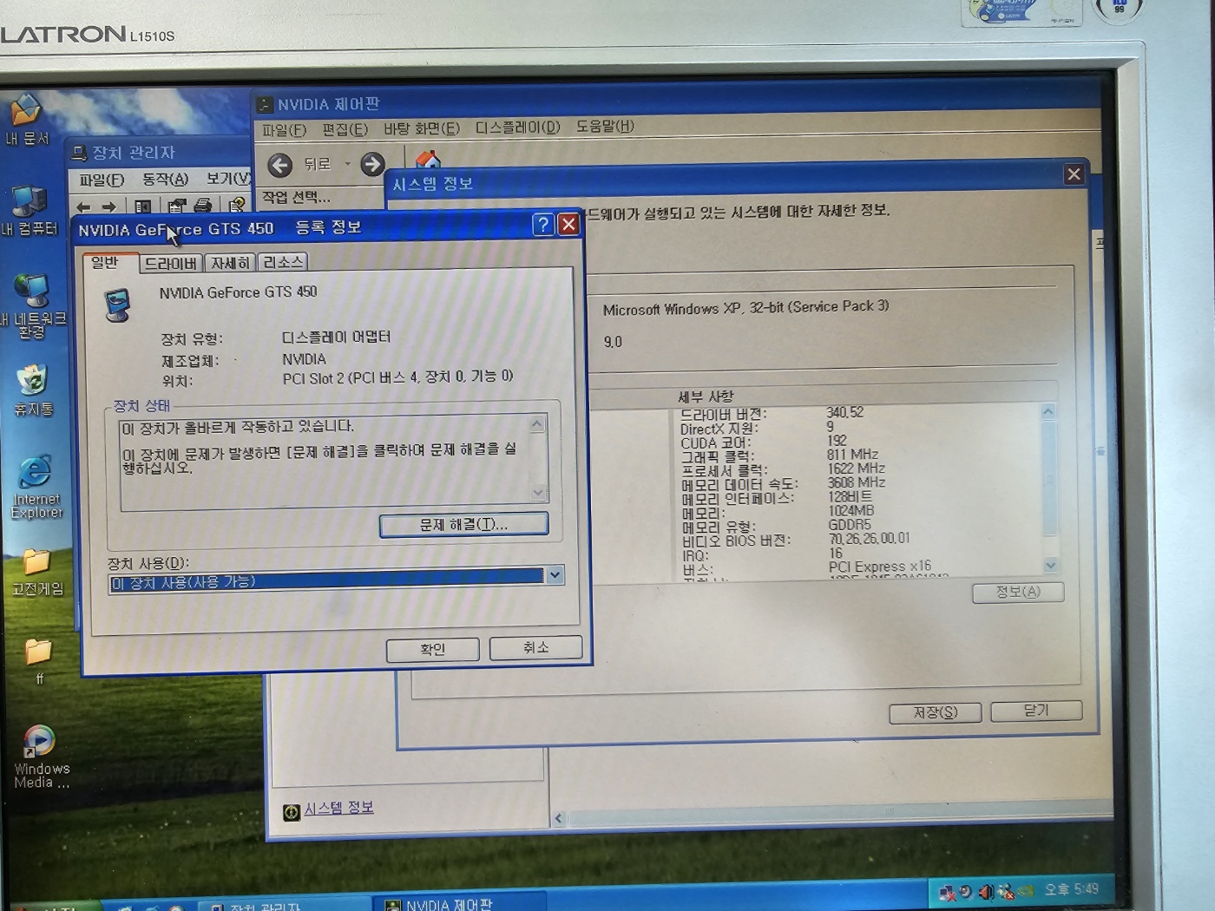This screenshot has width=1215, height=911.
Task: Click the help question mark in properties dialog
Action: [x=543, y=225]
